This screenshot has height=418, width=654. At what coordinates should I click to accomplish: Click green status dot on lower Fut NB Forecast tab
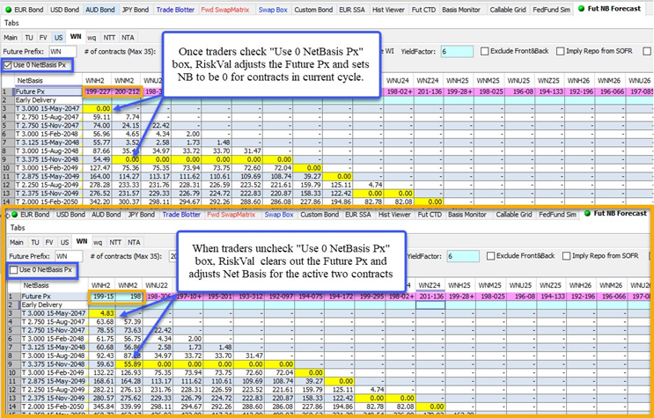(588, 213)
